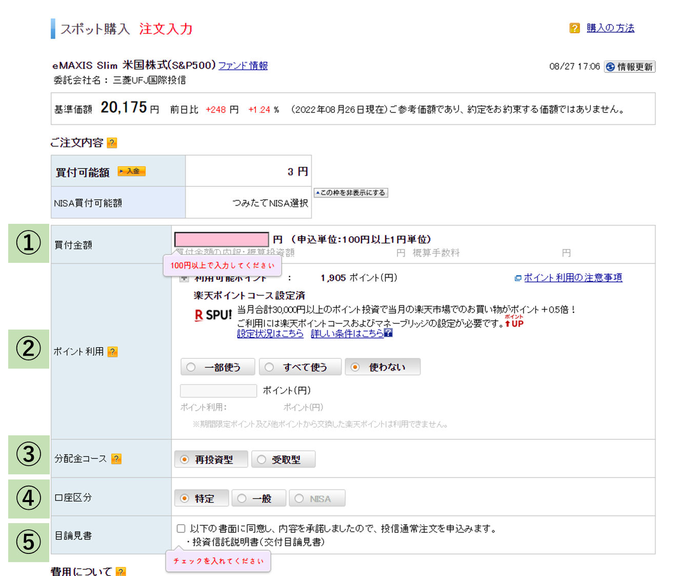Click the help icon next to 費用について
This screenshot has height=576, width=676.
121,571
